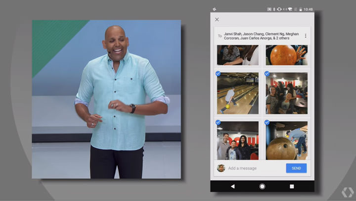Image resolution: width=356 pixels, height=201 pixels.
Task: Open the brown bowling ball closeup photo
Action: 287,141
